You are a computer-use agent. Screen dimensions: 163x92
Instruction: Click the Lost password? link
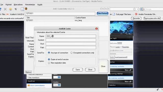pyautogui.click(x=121, y=57)
